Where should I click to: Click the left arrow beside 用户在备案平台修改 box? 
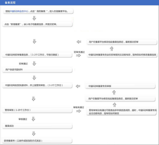(x=79, y=42)
